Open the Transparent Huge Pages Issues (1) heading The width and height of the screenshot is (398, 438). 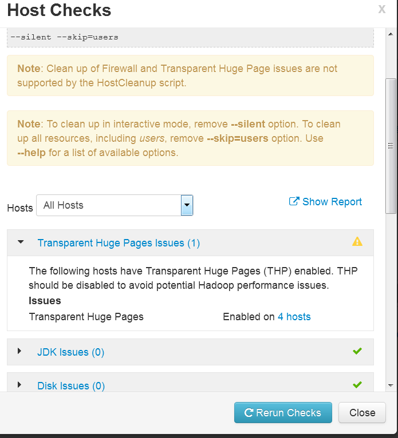click(119, 243)
